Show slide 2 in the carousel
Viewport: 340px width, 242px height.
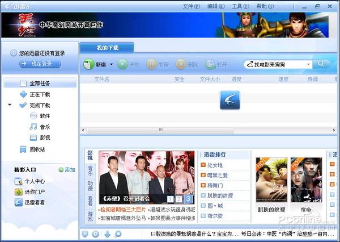point(178,199)
